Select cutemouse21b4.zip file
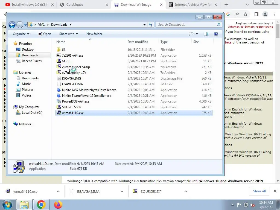Image resolution: width=280 pixels, height=210 pixels. [76, 67]
